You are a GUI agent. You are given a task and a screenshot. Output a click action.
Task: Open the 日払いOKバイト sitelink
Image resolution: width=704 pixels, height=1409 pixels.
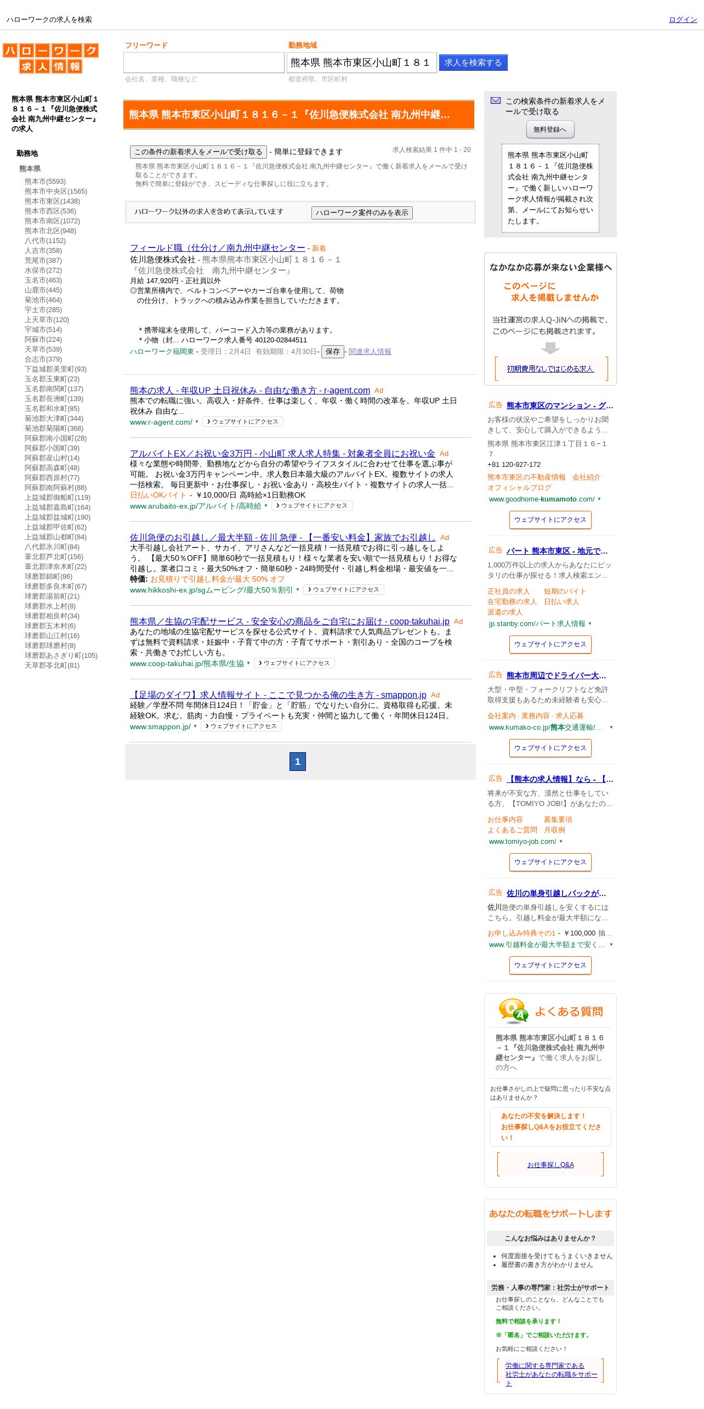158,495
